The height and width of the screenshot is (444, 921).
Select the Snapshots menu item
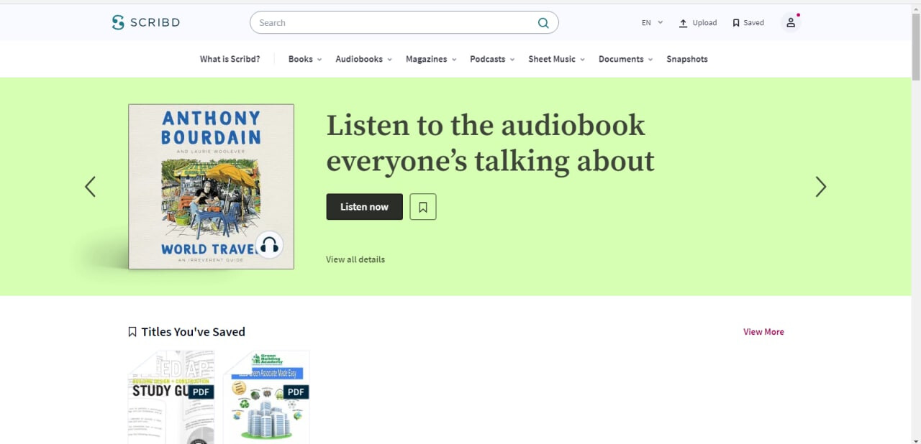[x=686, y=59]
